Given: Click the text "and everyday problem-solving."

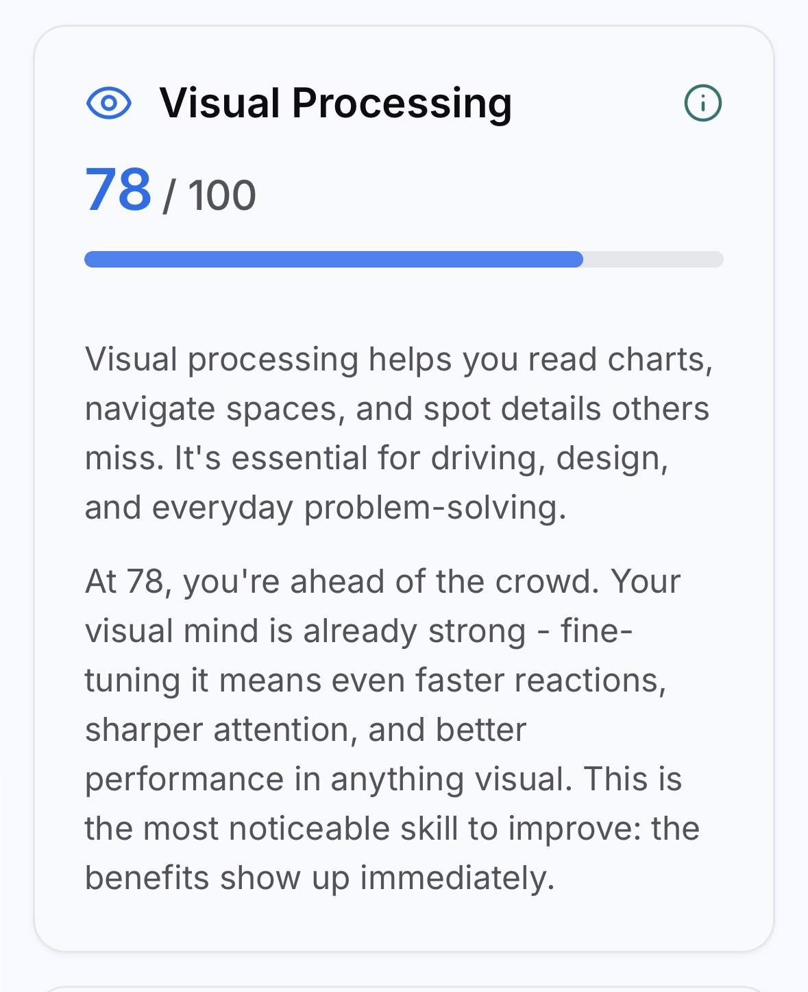Looking at the screenshot, I should (326, 508).
